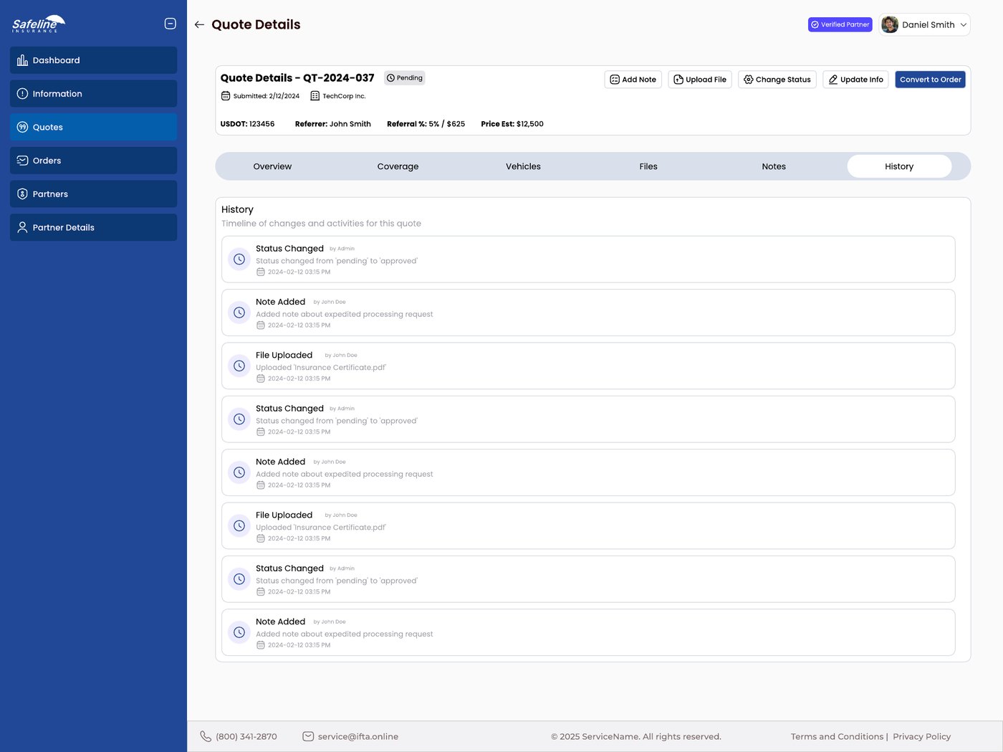Click the Quotes icon in sidebar

[22, 127]
